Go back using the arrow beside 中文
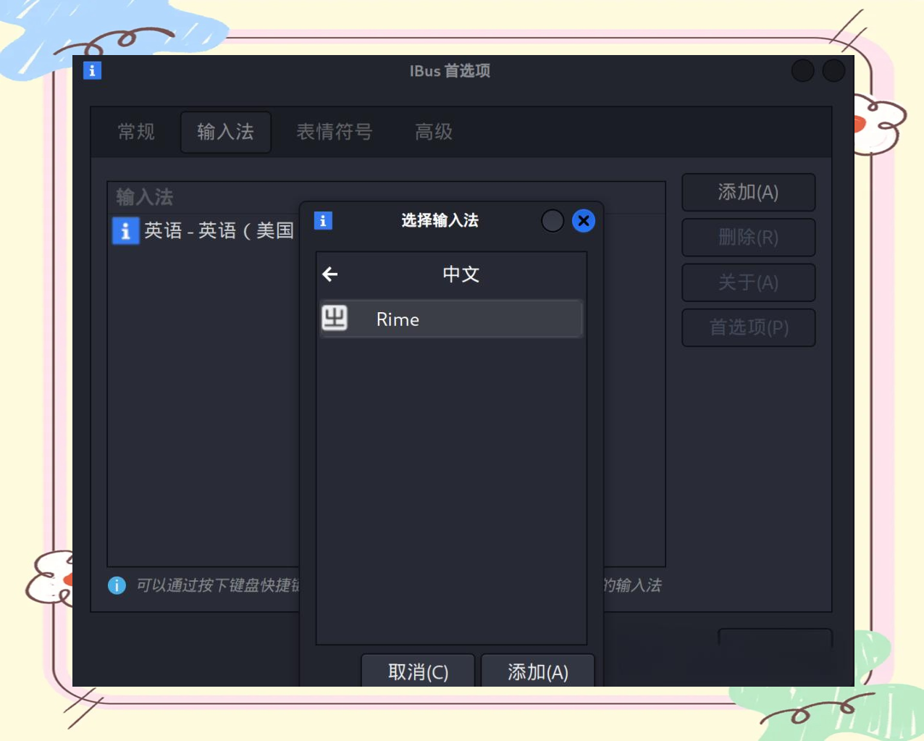The height and width of the screenshot is (741, 924). [x=330, y=275]
